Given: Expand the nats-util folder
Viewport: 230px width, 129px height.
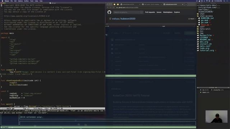Looking at the screenshot, I should click(x=205, y=29).
